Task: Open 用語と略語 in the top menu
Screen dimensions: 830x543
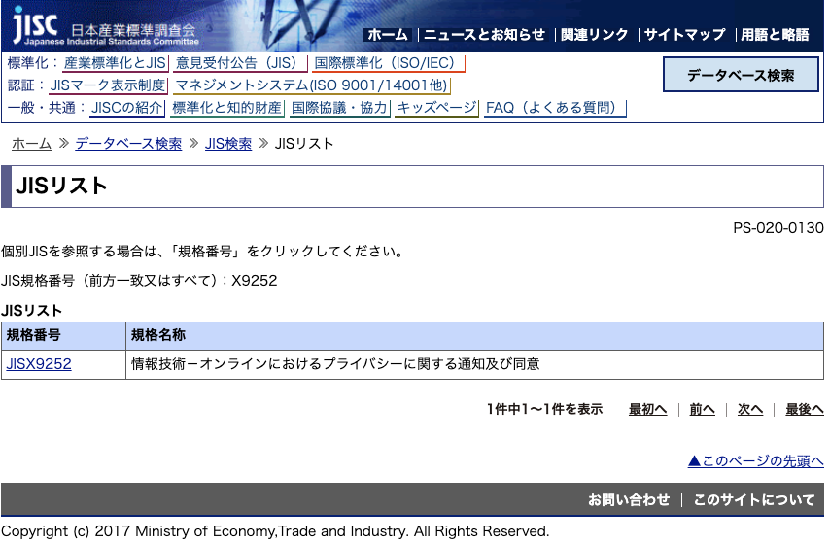Action: [775, 35]
